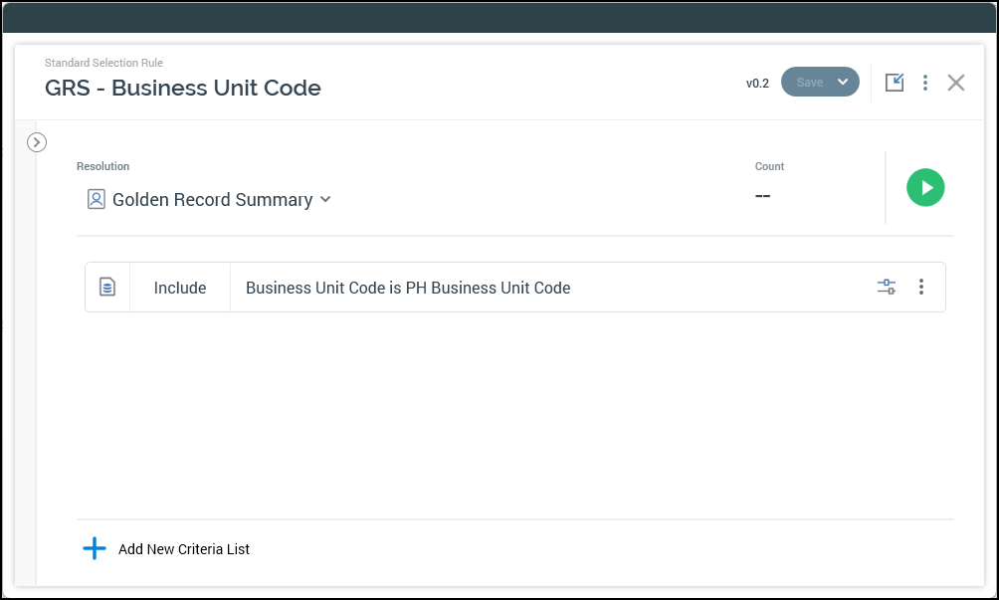Viewport: 999px width, 600px height.
Task: Run the selection rule with the green play button
Action: 925,187
